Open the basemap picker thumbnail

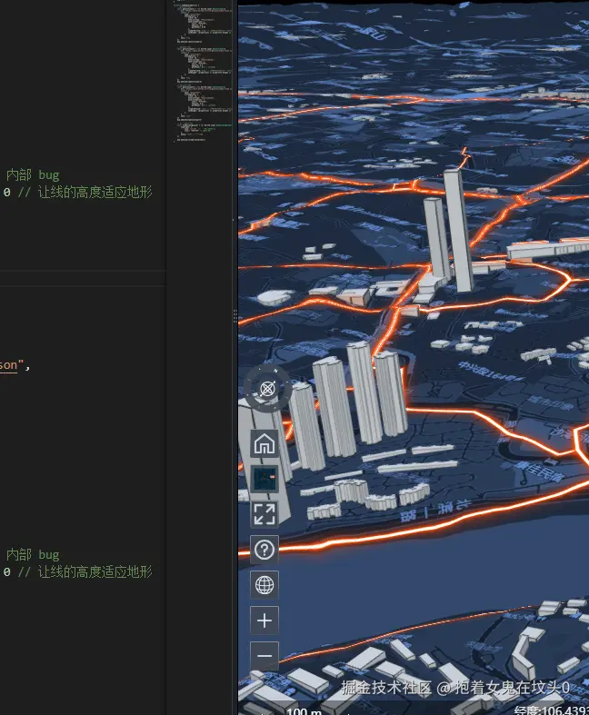(x=265, y=479)
